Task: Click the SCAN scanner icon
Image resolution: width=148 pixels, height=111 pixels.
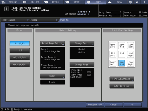Action: pos(110,2)
